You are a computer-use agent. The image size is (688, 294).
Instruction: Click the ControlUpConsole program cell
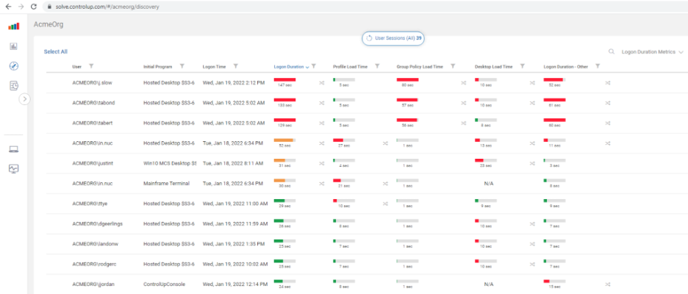click(164, 284)
